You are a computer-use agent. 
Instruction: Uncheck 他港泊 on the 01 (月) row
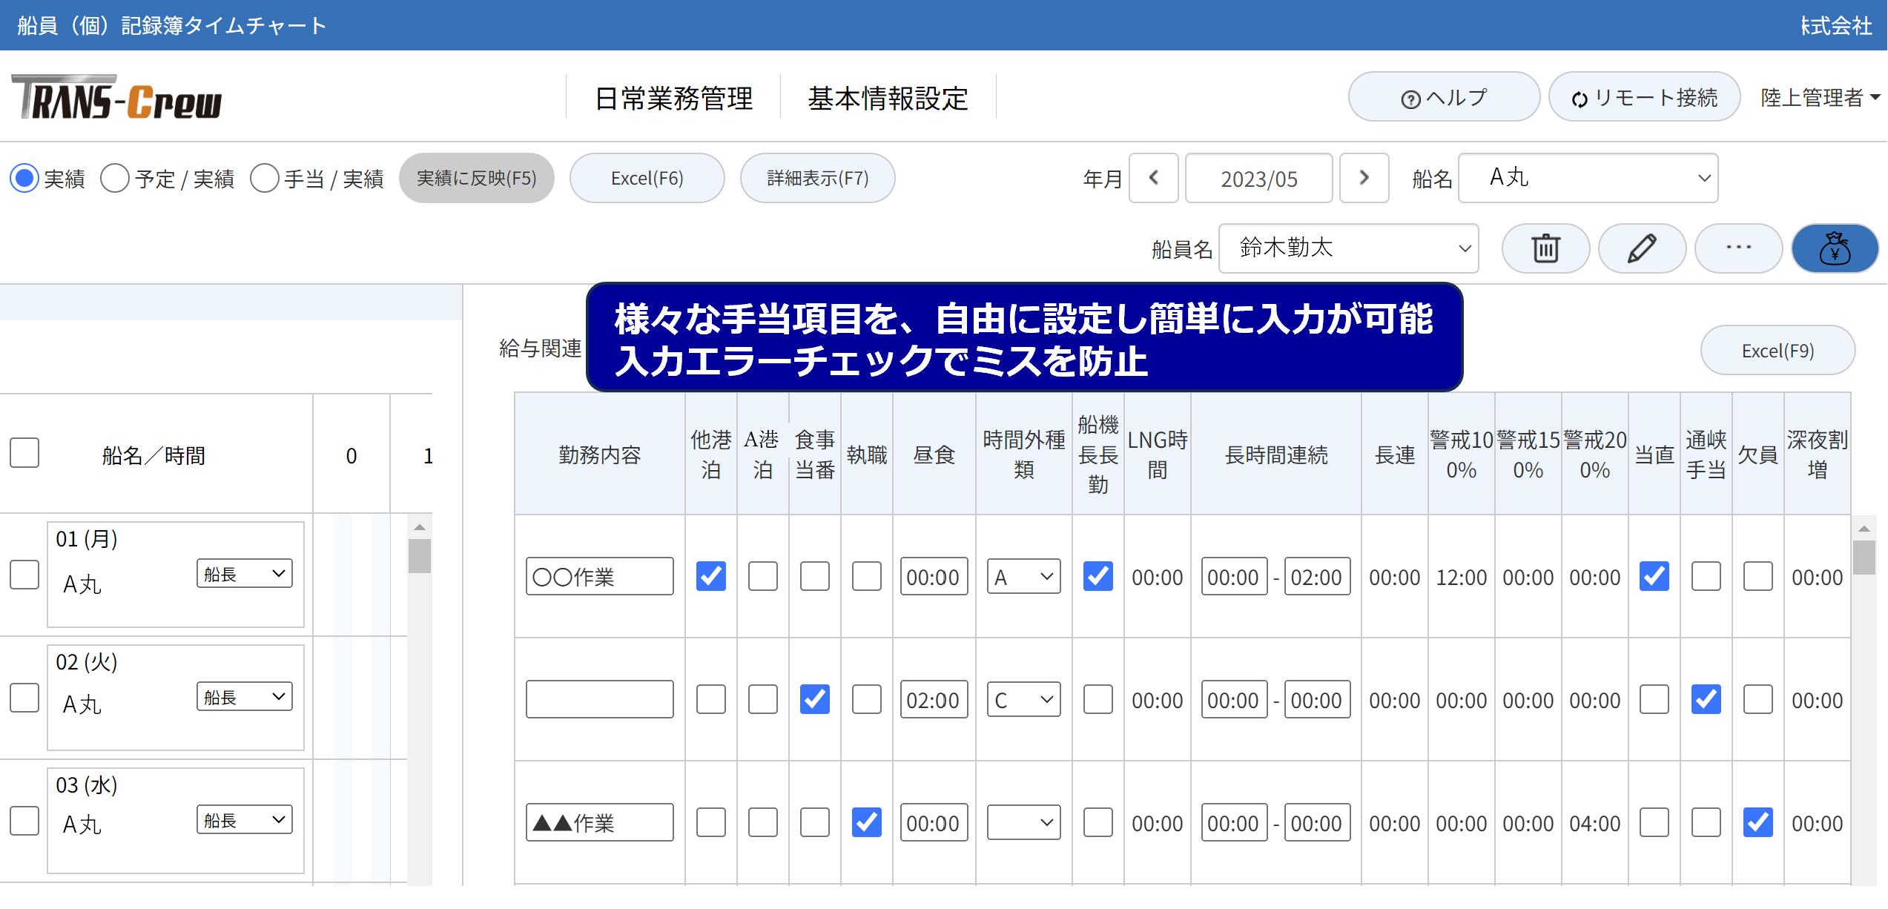click(710, 576)
